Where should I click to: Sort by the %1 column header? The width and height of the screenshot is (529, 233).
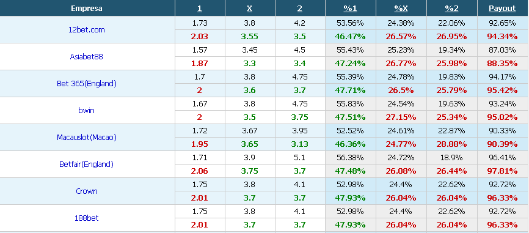point(350,9)
